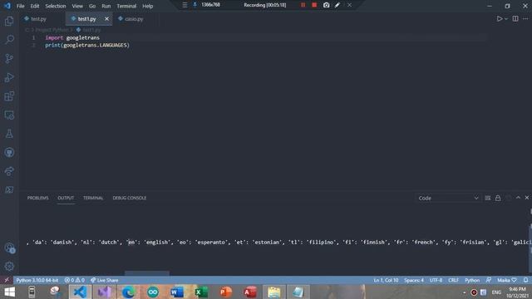Toggle output auto-scroll lock

pos(498,198)
